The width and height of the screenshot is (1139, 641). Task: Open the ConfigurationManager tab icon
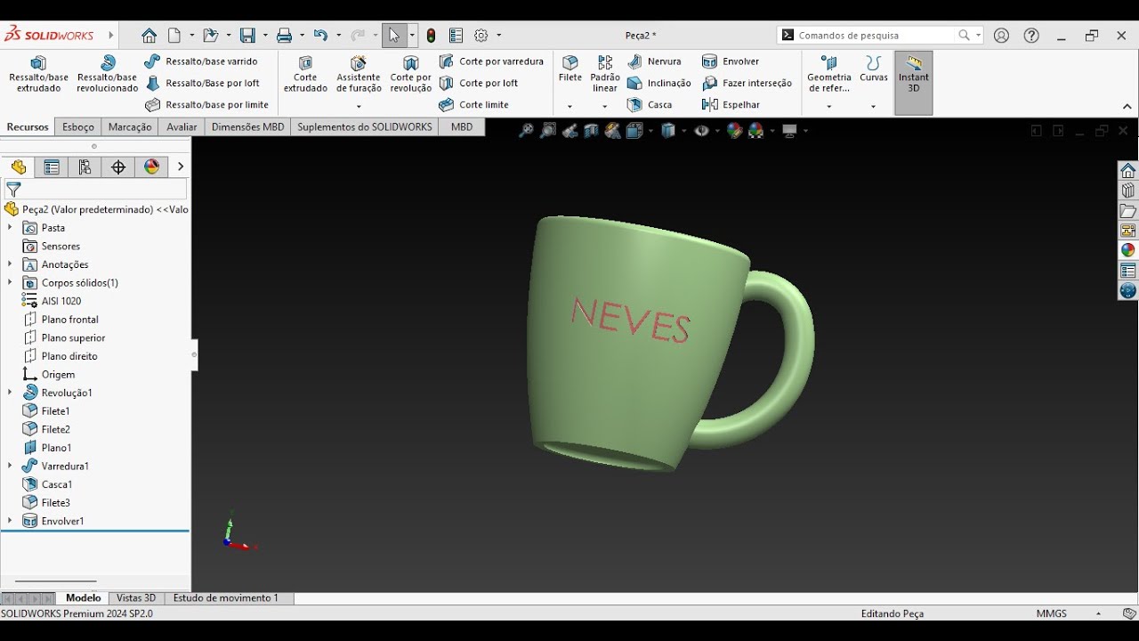click(x=85, y=166)
